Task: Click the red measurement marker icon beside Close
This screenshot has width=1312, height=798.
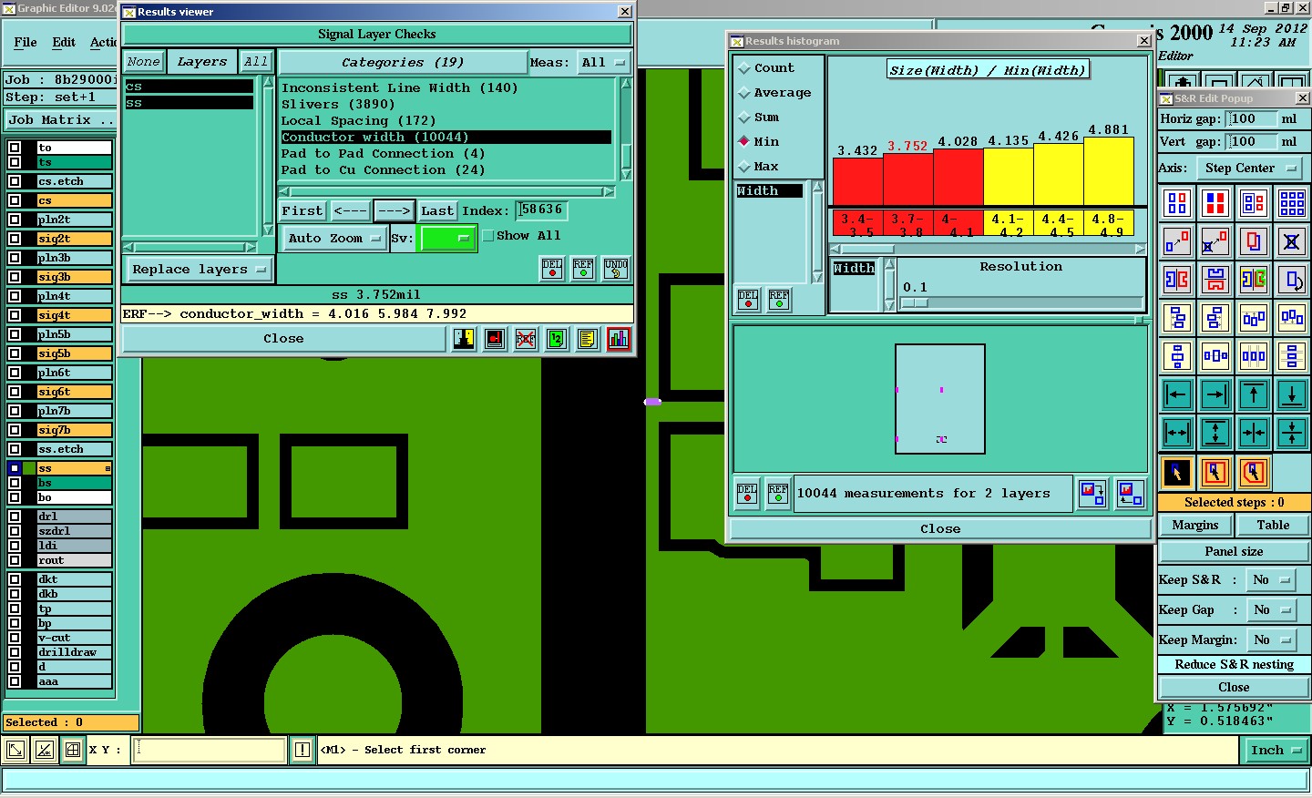Action: point(495,340)
